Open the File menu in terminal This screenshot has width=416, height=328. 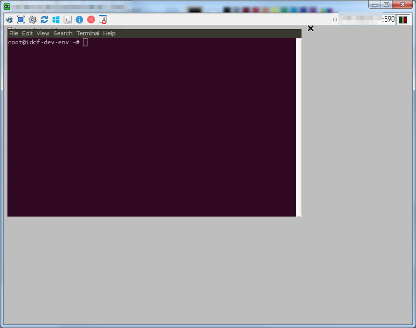tap(14, 33)
